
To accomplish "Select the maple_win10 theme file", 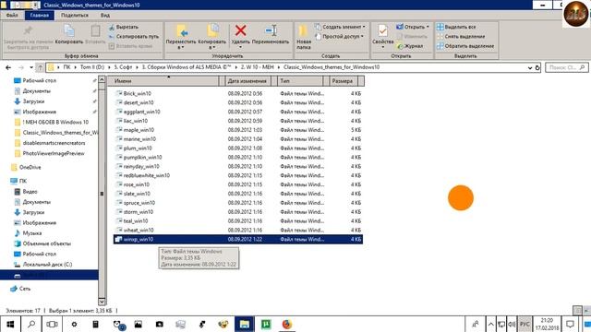I will 238,130.
